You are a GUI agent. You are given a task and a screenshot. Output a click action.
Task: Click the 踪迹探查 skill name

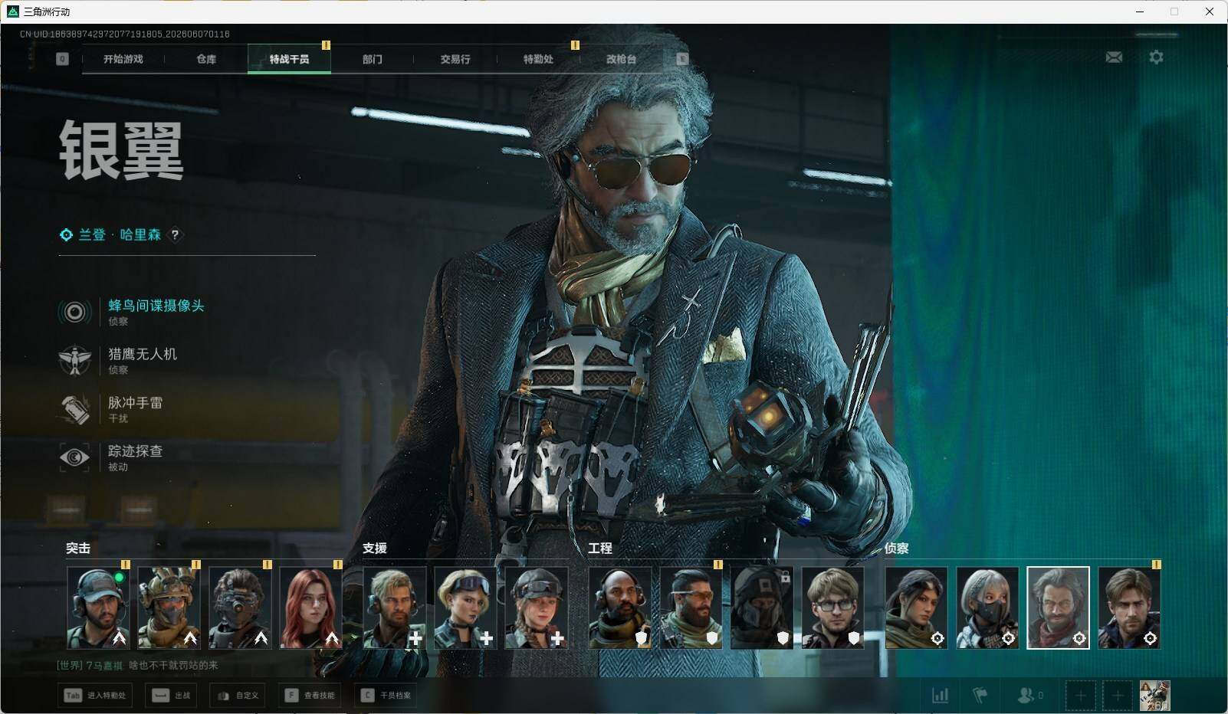point(136,451)
